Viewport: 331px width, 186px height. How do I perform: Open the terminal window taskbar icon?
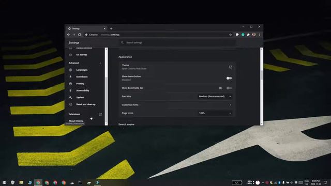point(81,182)
